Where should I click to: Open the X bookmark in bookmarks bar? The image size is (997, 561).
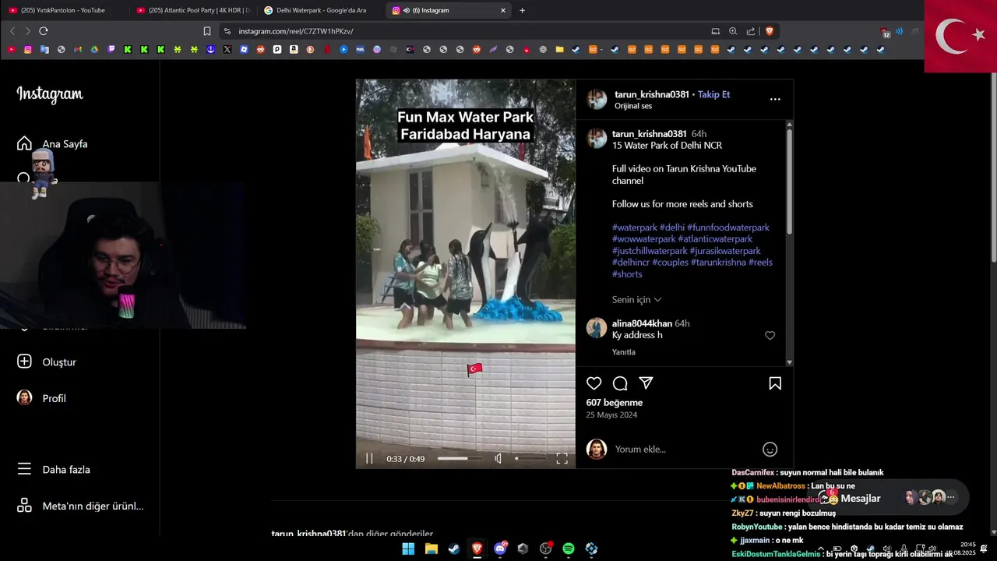pos(227,49)
